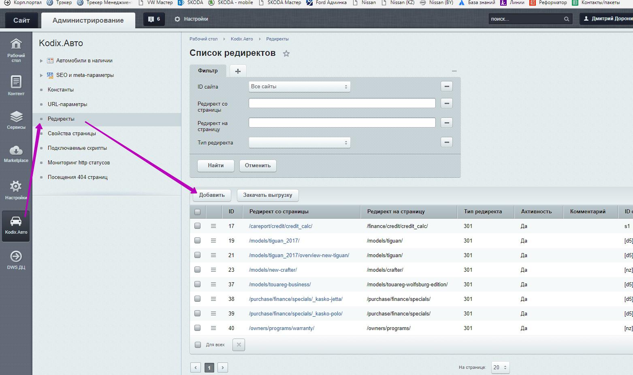Open the row menu for redirect ID 23
Screen dimensions: 633x375
213,270
